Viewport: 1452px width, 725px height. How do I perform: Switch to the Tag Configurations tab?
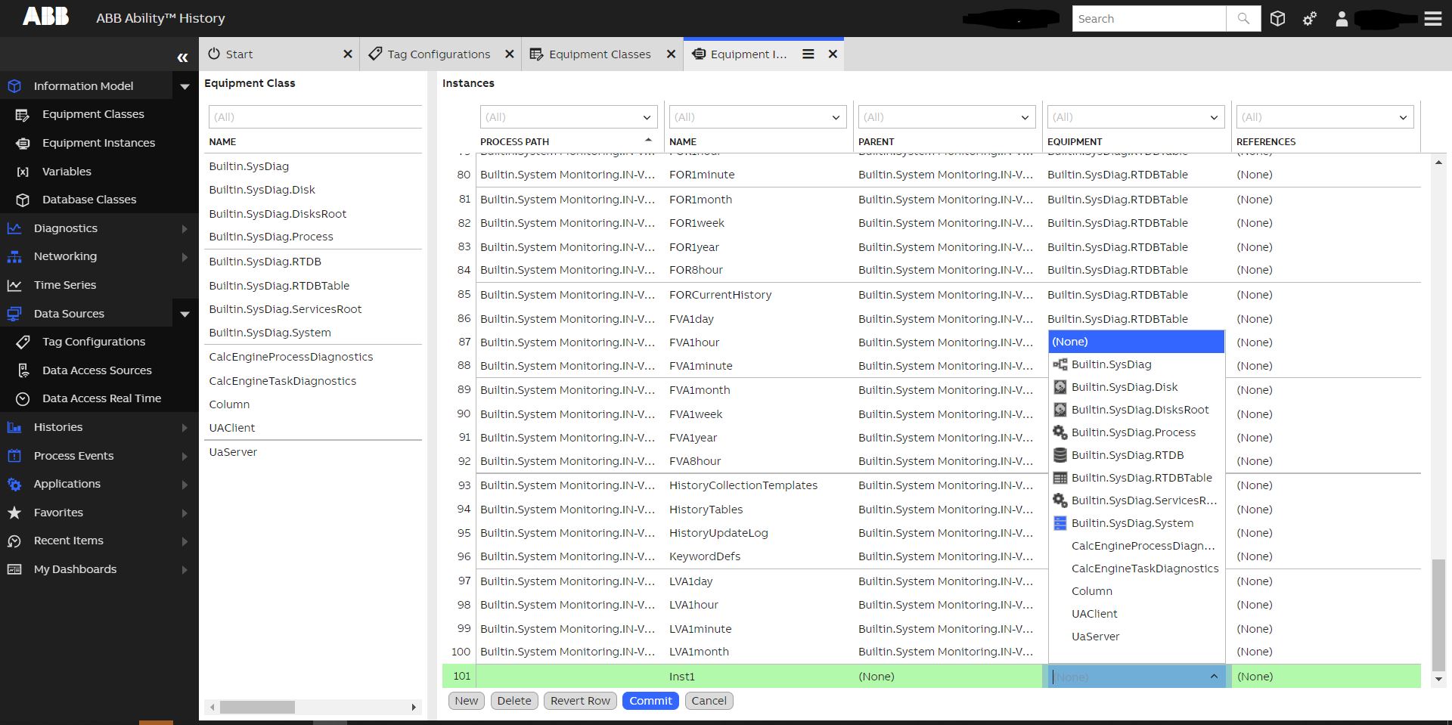click(440, 54)
